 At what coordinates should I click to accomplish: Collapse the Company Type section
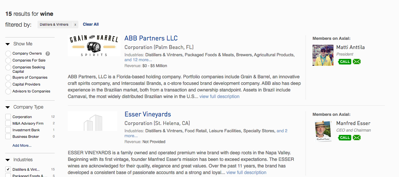tap(8, 107)
